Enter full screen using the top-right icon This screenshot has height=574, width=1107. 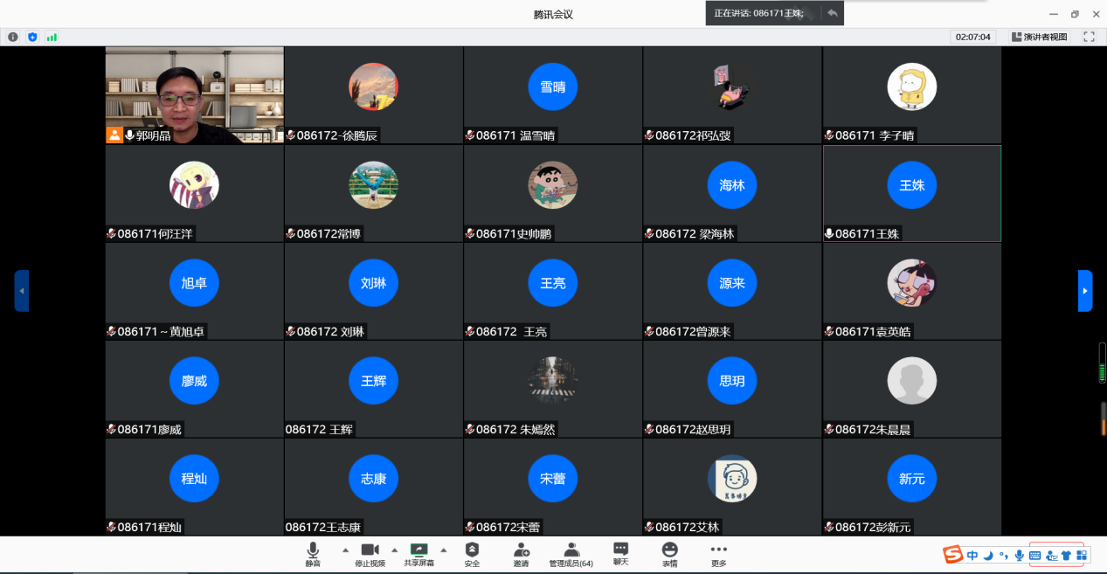(1089, 37)
